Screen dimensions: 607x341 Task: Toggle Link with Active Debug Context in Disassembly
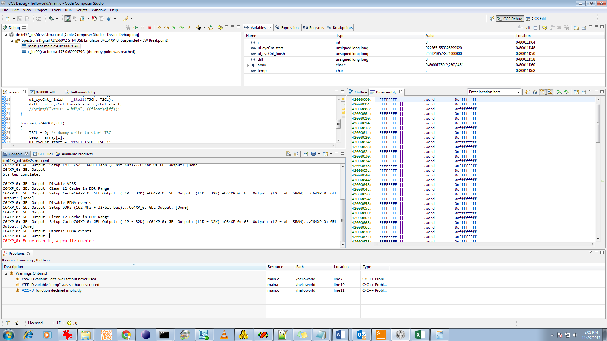tap(543, 92)
